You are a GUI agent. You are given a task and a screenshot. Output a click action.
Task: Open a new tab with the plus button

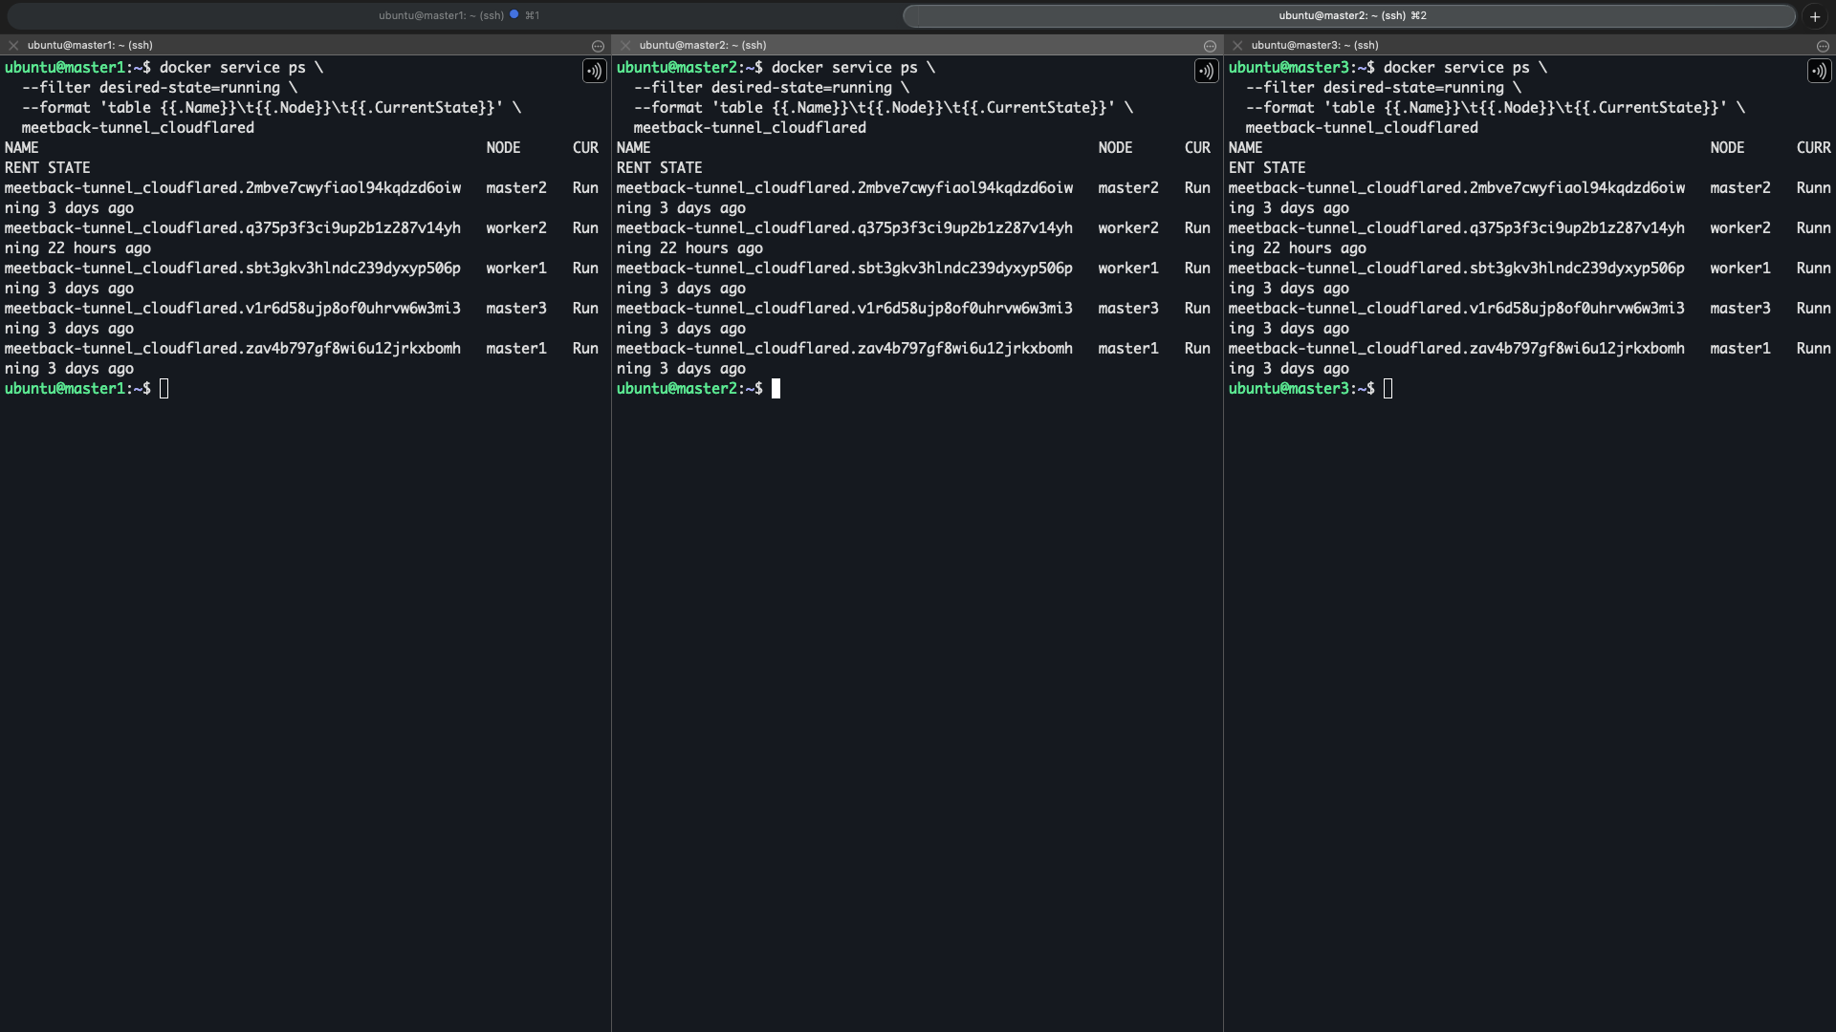[x=1815, y=16]
